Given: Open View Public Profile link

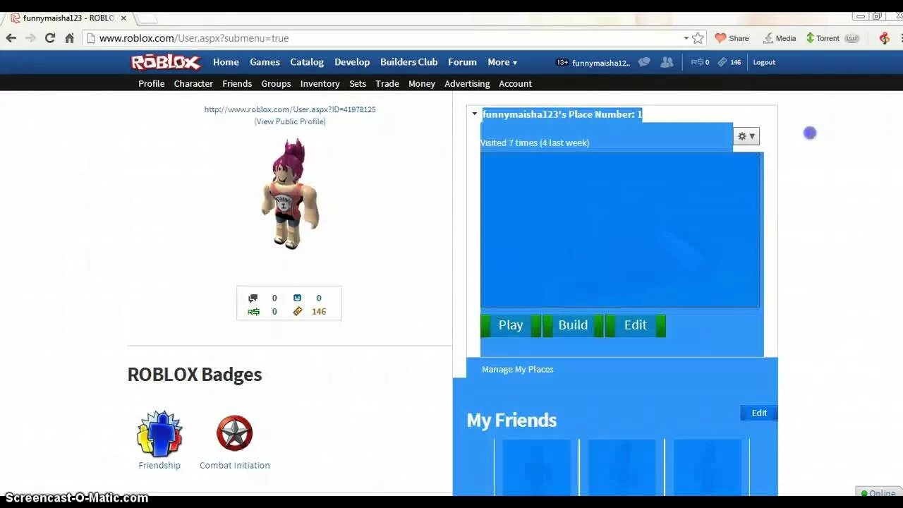Looking at the screenshot, I should (290, 121).
